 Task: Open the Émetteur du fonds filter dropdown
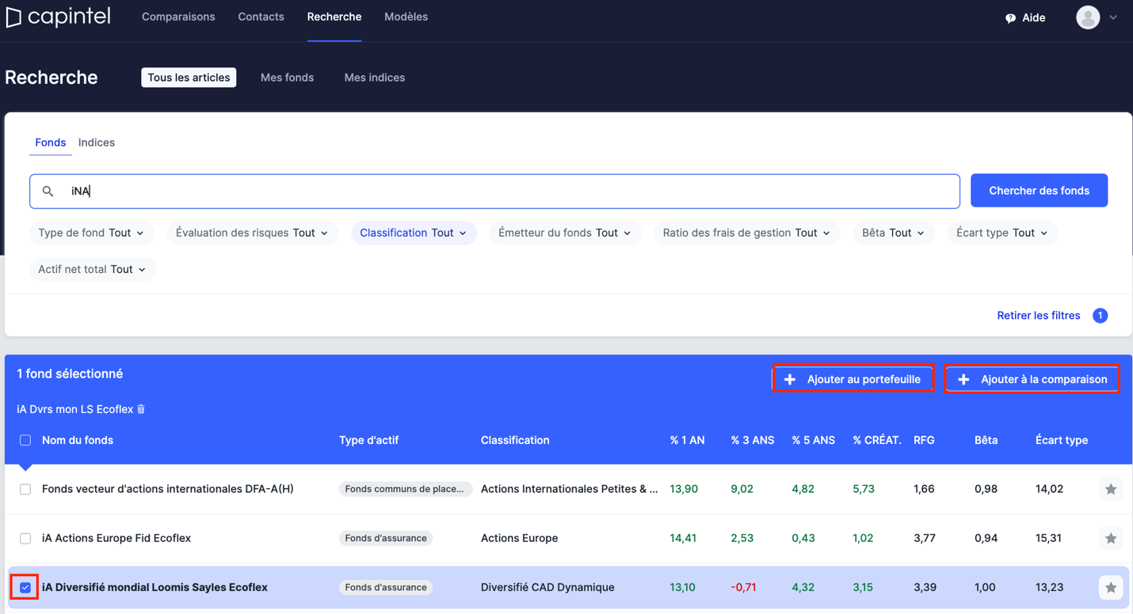pos(565,233)
